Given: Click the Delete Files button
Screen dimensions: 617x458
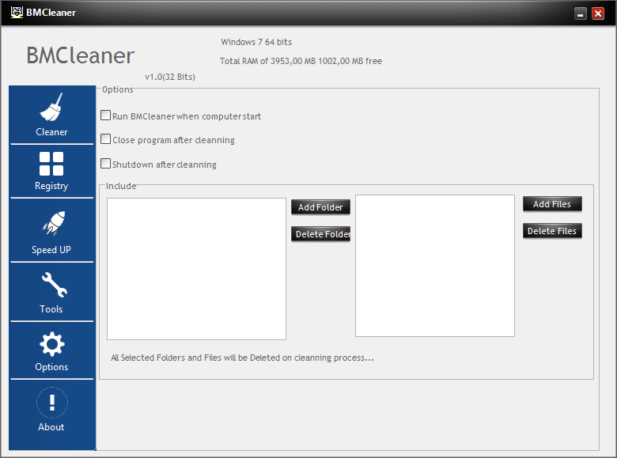Looking at the screenshot, I should click(552, 230).
